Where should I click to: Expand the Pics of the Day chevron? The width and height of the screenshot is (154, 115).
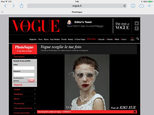coord(35,103)
